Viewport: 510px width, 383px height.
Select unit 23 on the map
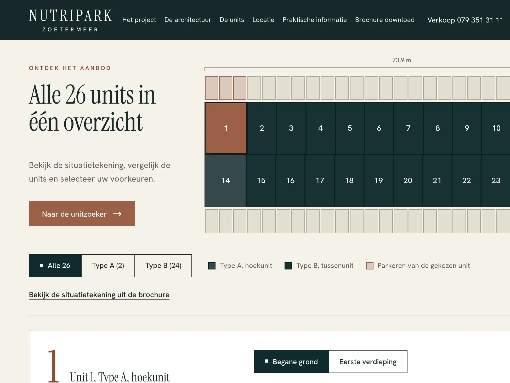[x=496, y=181]
